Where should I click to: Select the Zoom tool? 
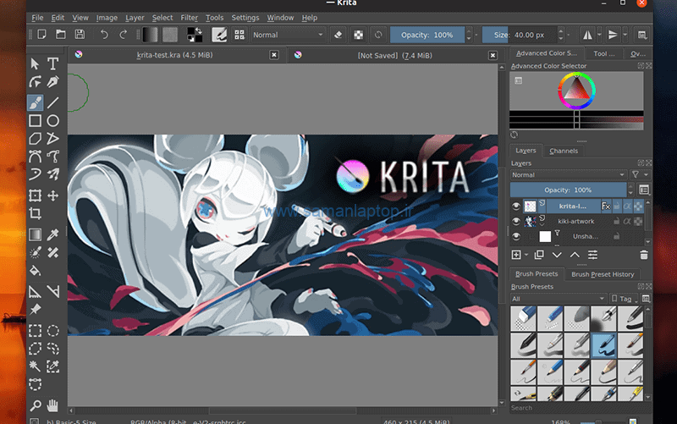[35, 405]
